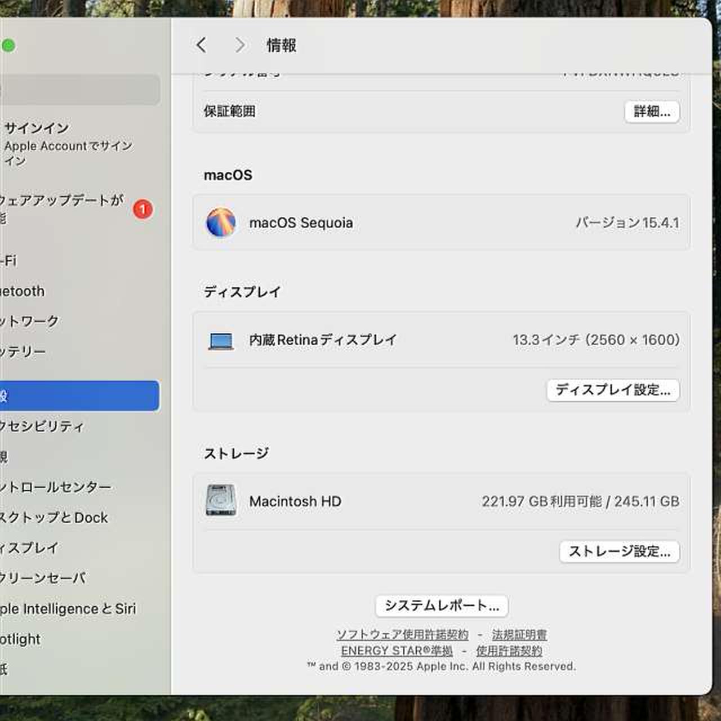Viewport: 721px width, 721px height.
Task: Click the back chevron in the header
Action: click(x=201, y=45)
